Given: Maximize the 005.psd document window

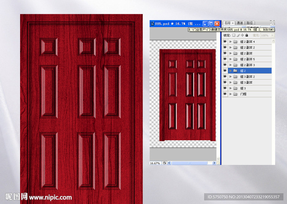Looking at the screenshot, I should [x=211, y=24].
